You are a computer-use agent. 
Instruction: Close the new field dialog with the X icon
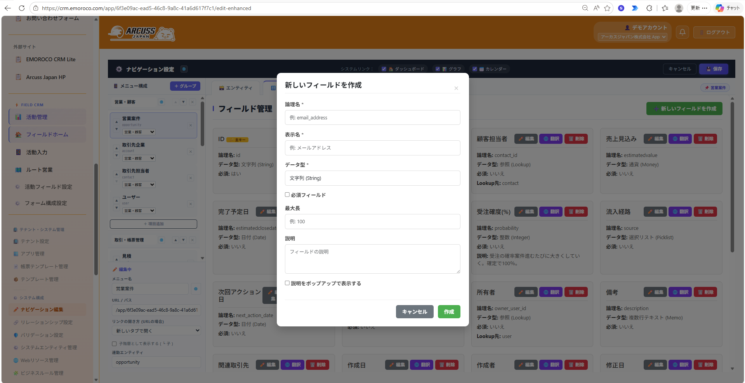[x=456, y=88]
